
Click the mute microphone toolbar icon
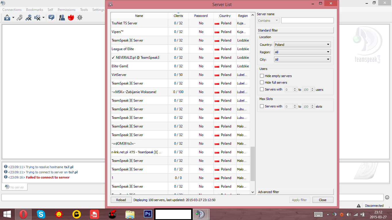click(28, 18)
